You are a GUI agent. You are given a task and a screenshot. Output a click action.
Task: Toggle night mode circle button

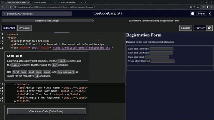(x=193, y=14)
